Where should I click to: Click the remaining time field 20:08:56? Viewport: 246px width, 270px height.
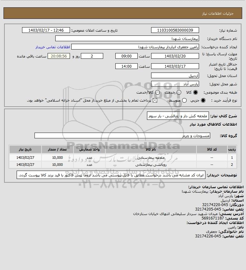(x=59, y=56)
